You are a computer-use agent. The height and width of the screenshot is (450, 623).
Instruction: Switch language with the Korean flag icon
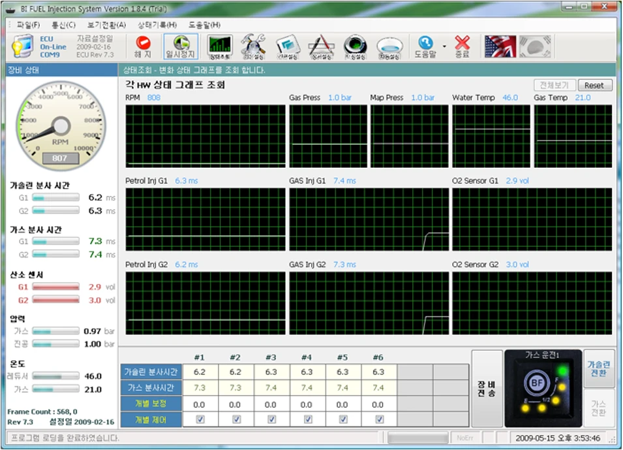(x=535, y=46)
